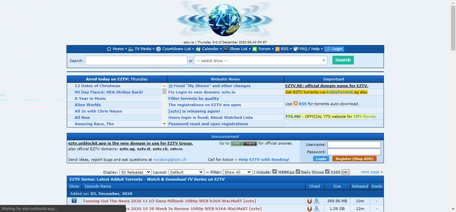Click the Countdown List clock icon
This screenshot has width=456, height=212.
click(x=159, y=49)
